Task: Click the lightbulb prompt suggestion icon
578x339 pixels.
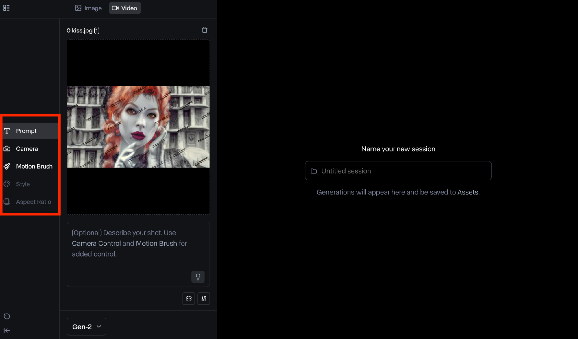Action: (x=198, y=277)
